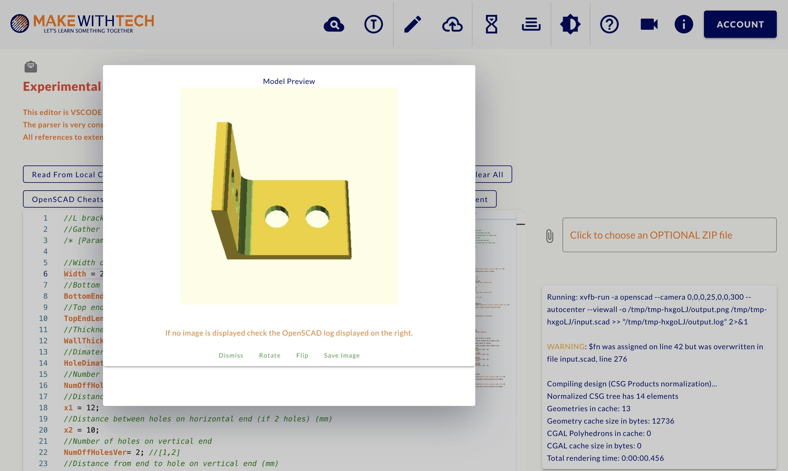The width and height of the screenshot is (788, 471).
Task: Select the pencil edit icon
Action: (413, 24)
